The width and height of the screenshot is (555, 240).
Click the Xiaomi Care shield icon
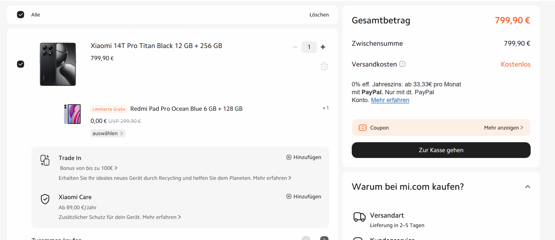45,199
